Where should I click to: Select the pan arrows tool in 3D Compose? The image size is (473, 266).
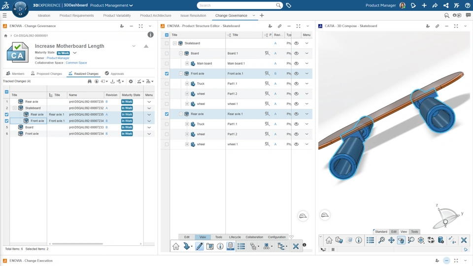pyautogui.click(x=391, y=240)
